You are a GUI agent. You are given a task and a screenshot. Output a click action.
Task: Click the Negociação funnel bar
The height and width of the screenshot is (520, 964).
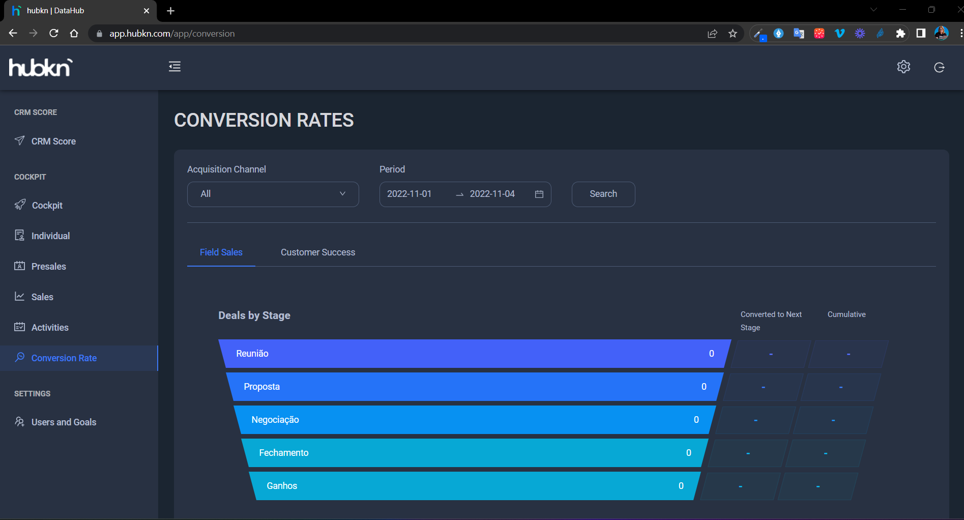coord(475,420)
